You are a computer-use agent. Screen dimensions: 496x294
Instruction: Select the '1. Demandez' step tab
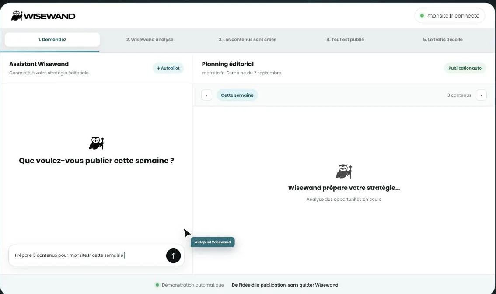click(52, 39)
